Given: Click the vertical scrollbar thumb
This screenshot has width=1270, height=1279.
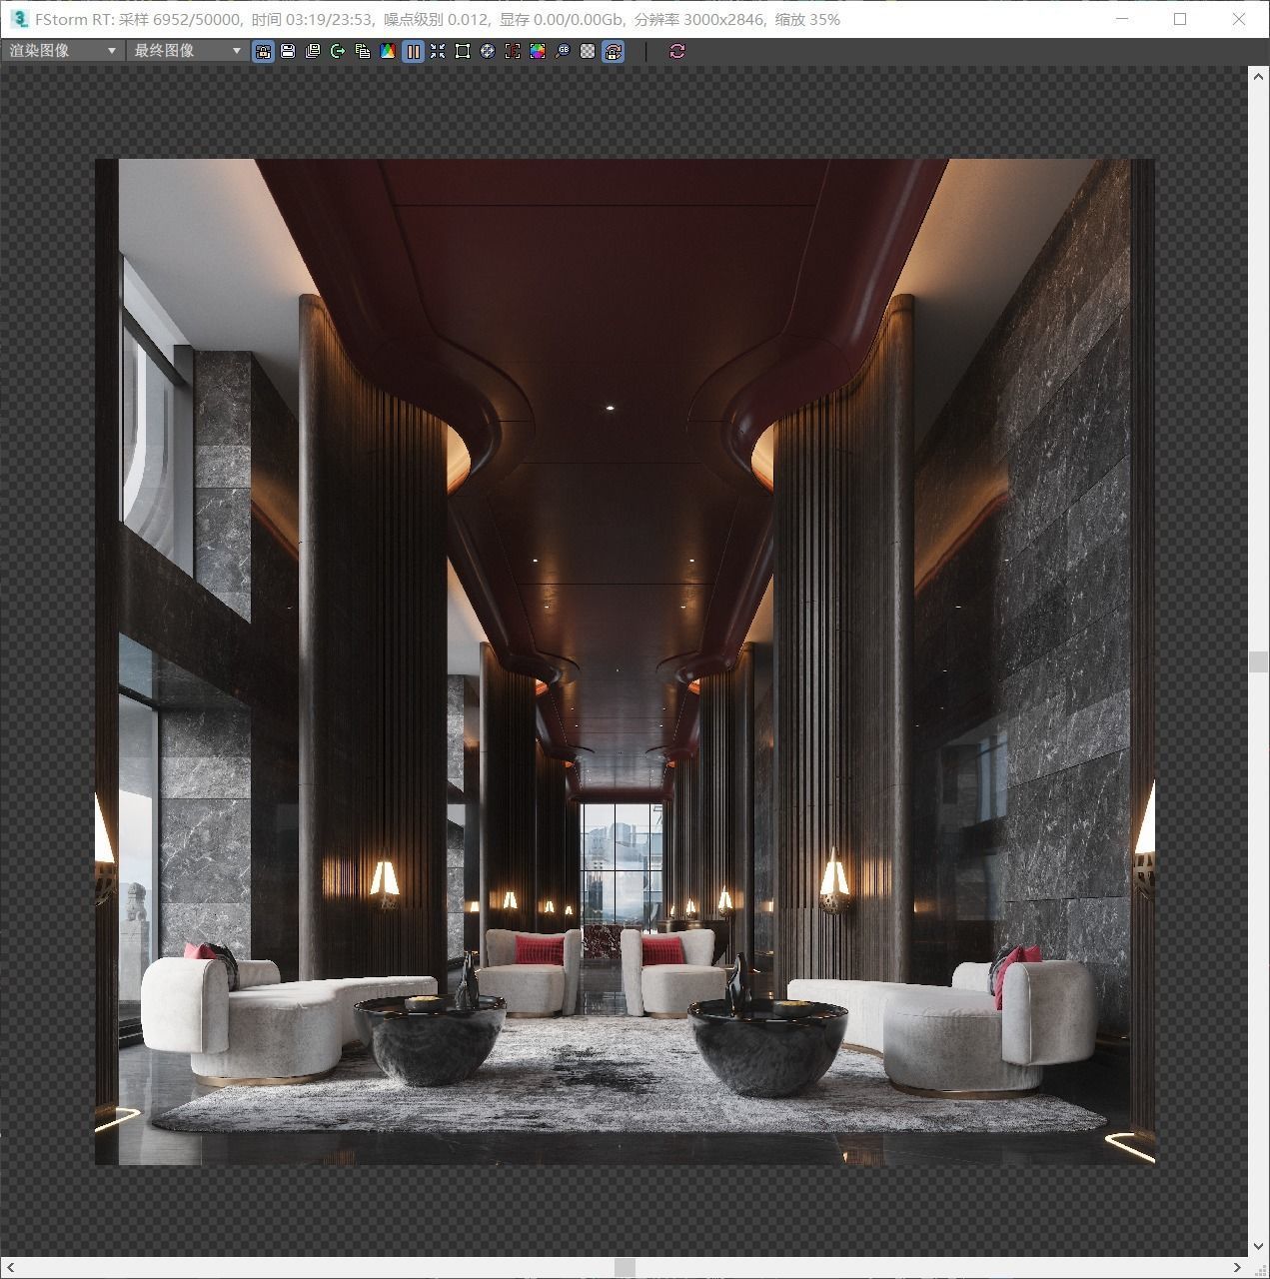Looking at the screenshot, I should pyautogui.click(x=1259, y=661).
